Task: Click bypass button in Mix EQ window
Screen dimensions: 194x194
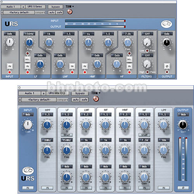Action: [x=80, y=93]
